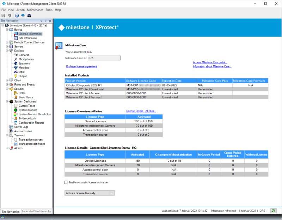The width and height of the screenshot is (282, 220).
Task: Expand the Remote Connect Services node
Action: pyautogui.click(x=7, y=42)
